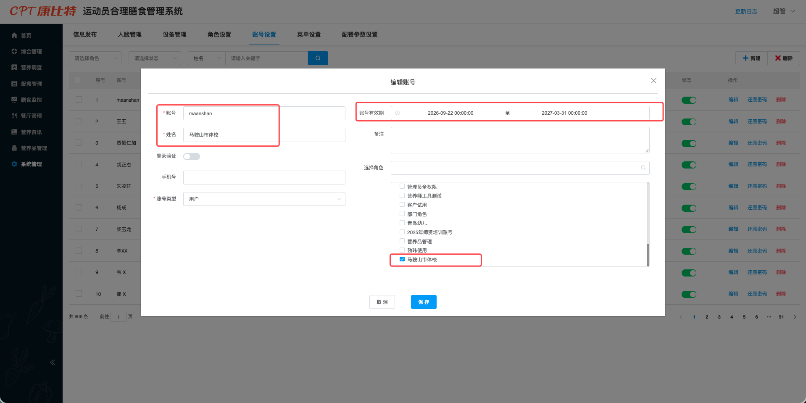Open the 姓名 search-type dropdown
This screenshot has height=403, width=806.
coord(206,58)
